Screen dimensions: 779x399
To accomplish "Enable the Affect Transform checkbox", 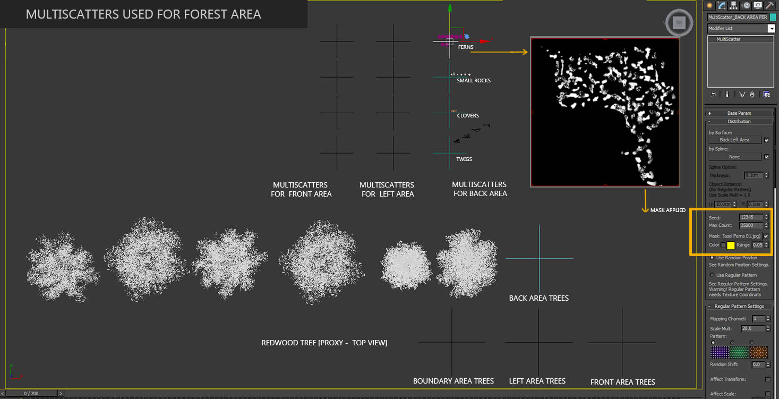I will [x=768, y=379].
